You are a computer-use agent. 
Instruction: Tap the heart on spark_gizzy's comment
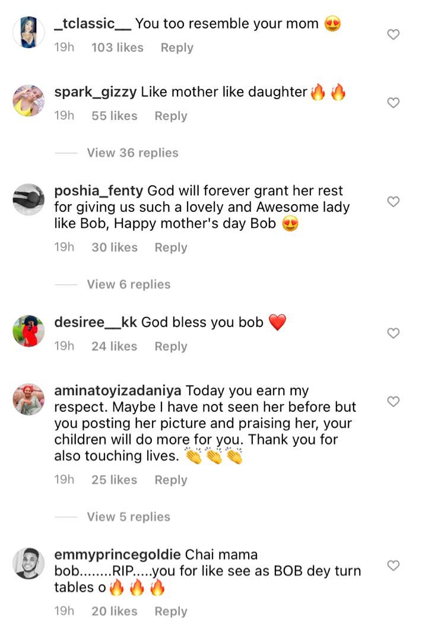click(x=393, y=103)
